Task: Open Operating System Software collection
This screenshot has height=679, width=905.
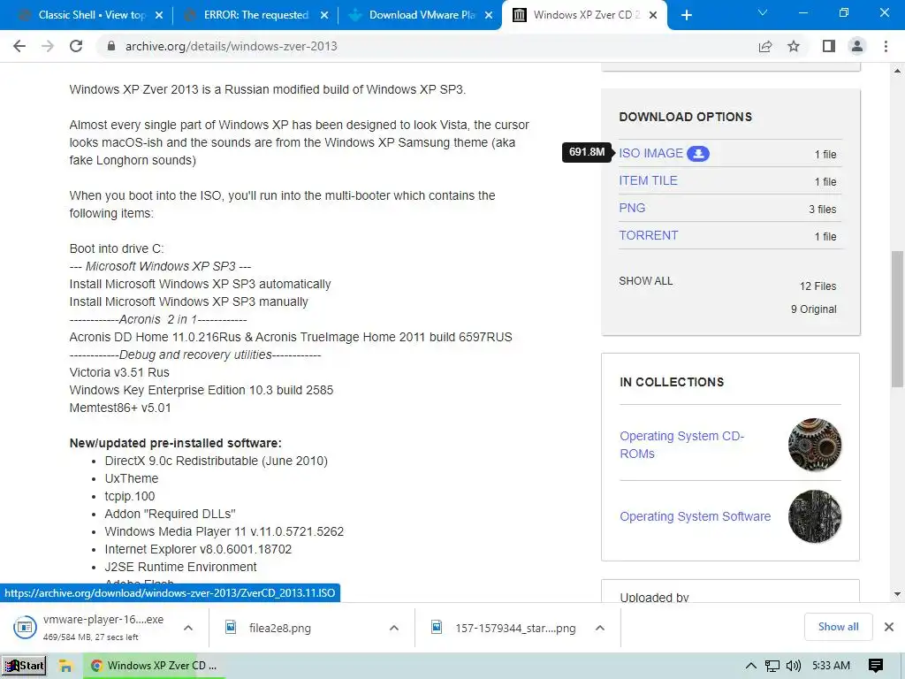Action: click(695, 516)
